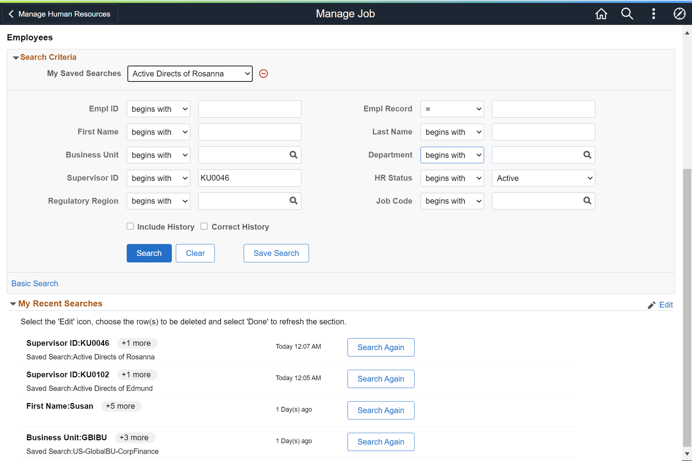
Task: Click the NavBar compass icon
Action: point(679,14)
